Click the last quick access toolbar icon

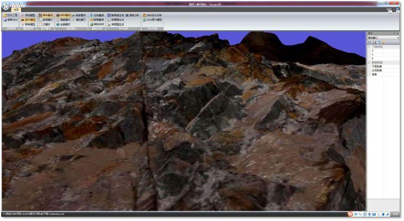click(x=23, y=5)
